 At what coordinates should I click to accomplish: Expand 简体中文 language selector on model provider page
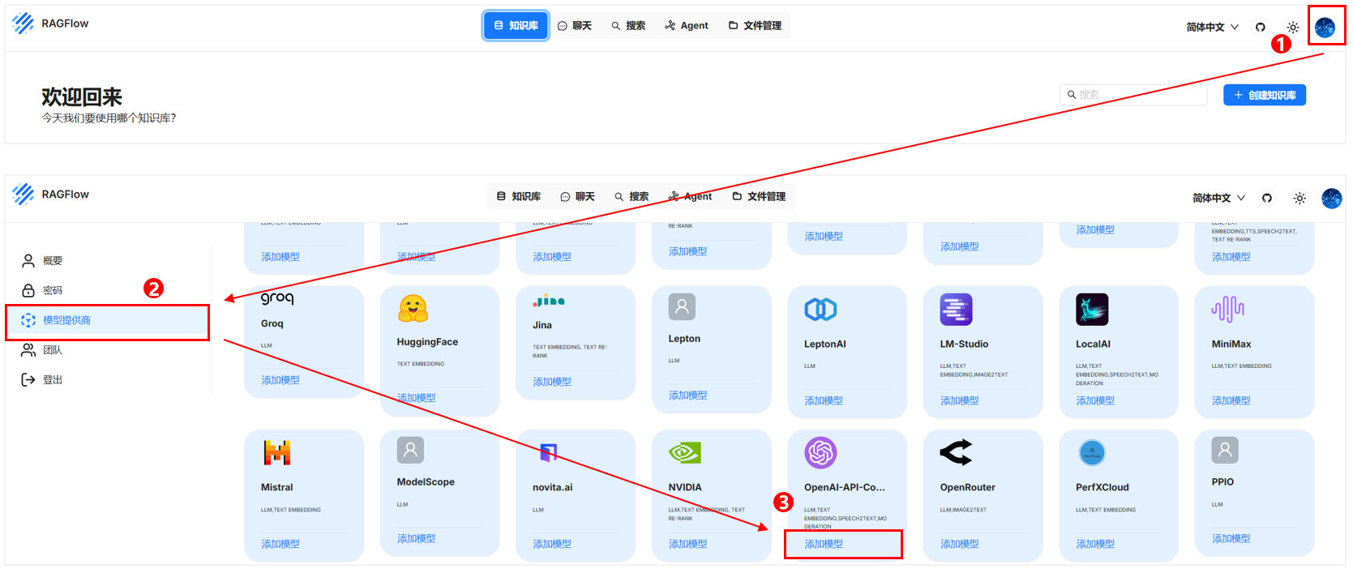1218,198
